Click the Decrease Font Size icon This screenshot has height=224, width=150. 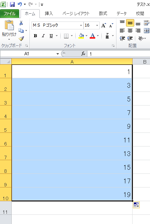point(111,25)
